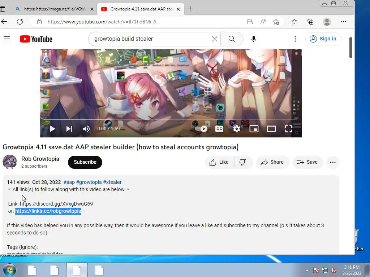Open #aap hashtag
This screenshot has height=277, width=370.
[x=69, y=182]
